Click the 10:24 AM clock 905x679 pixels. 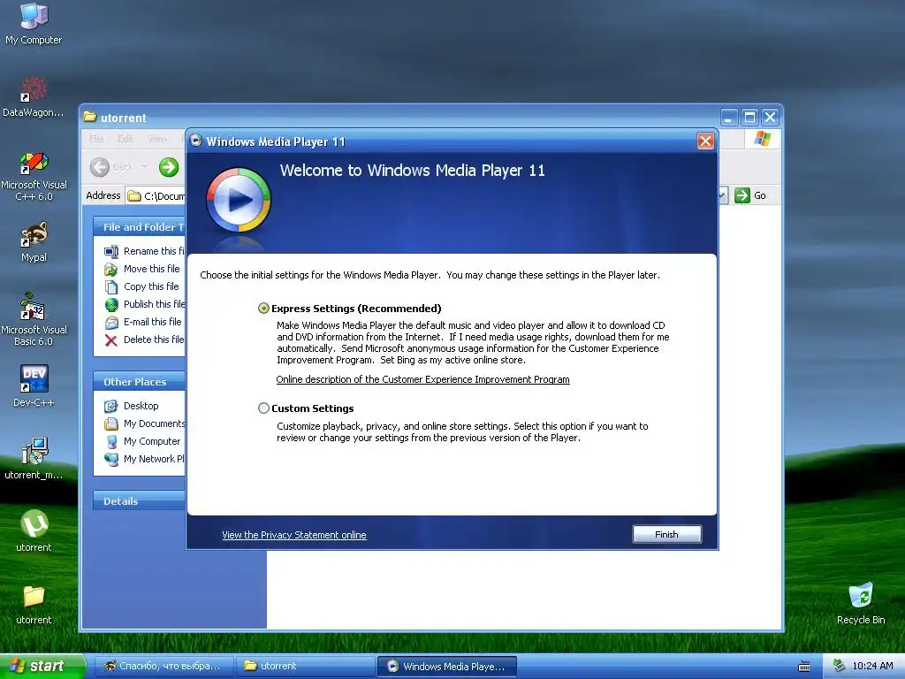[x=872, y=666]
